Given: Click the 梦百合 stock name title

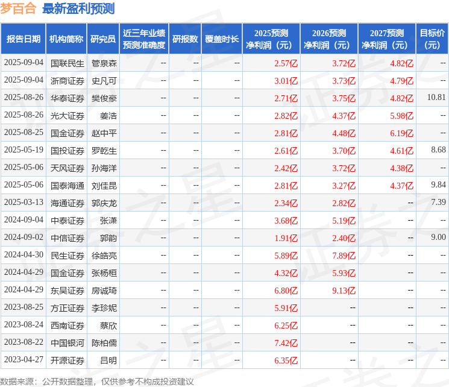Looking at the screenshot, I should pos(18,9).
